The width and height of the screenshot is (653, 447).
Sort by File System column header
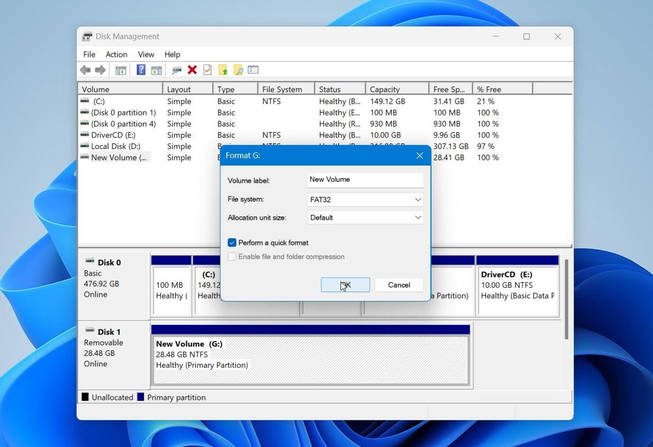click(x=286, y=89)
